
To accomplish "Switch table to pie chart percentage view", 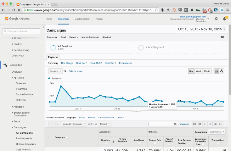I will point(200,124).
